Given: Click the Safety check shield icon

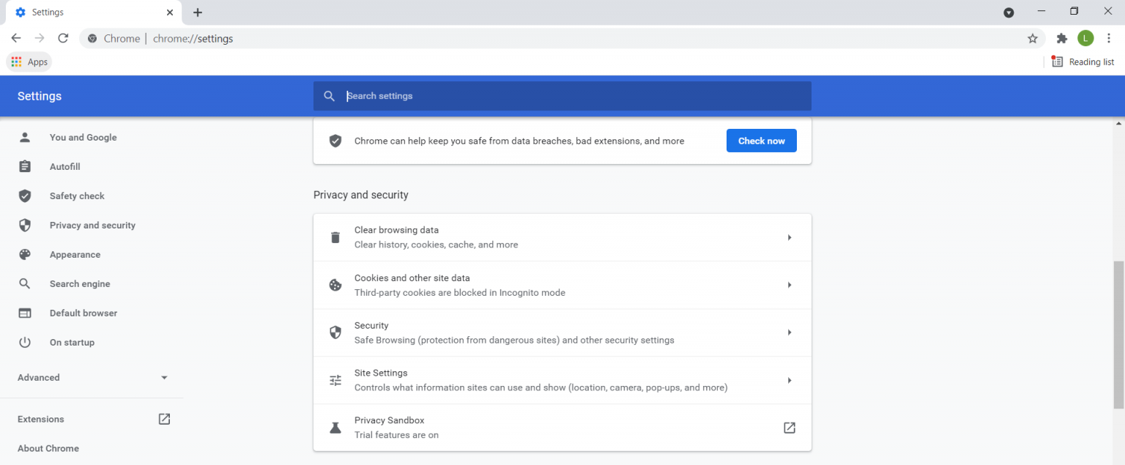Looking at the screenshot, I should (x=25, y=196).
